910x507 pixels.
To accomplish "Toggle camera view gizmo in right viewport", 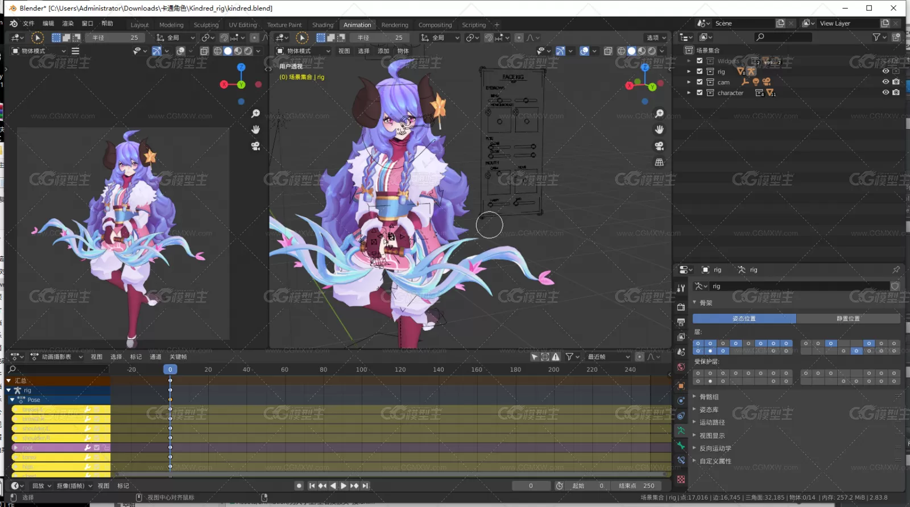I will tap(659, 146).
